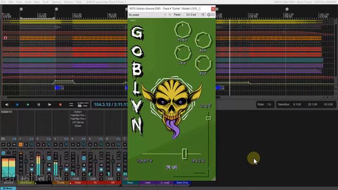The height and width of the screenshot is (190, 338).
Task: Stop playback in the transport bar
Action: click(x=17, y=104)
